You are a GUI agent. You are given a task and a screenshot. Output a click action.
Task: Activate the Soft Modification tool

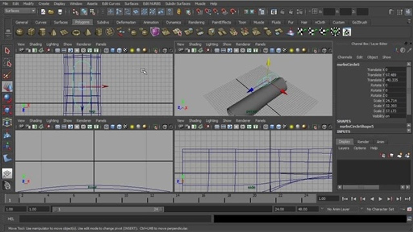click(x=7, y=134)
